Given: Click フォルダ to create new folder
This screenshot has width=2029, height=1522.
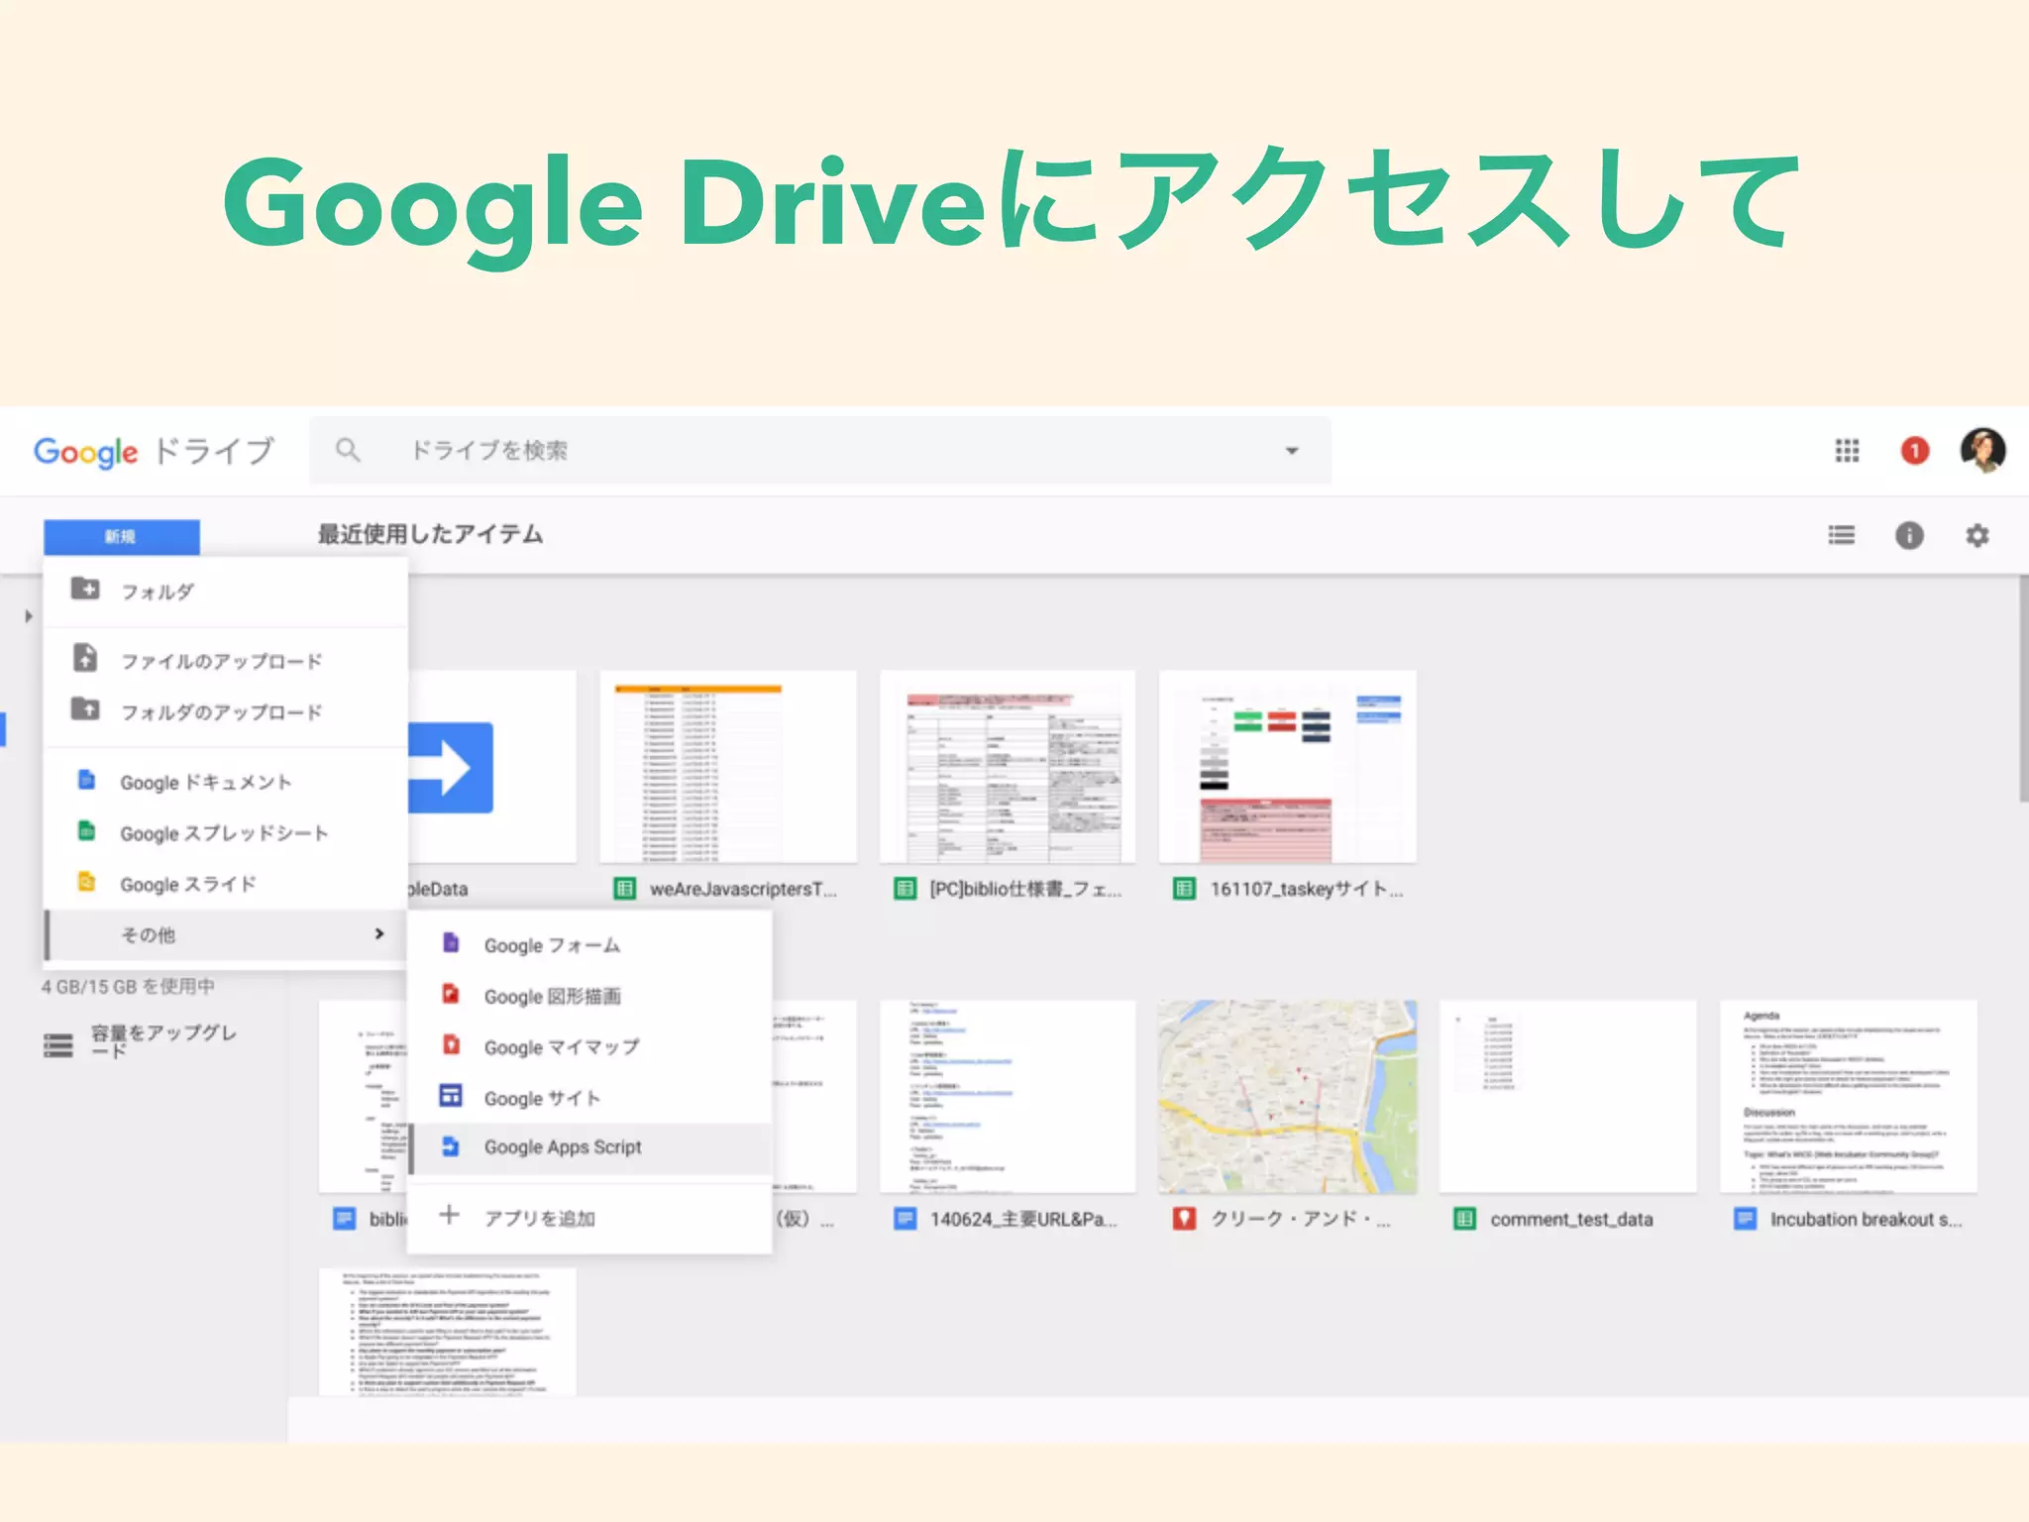Looking at the screenshot, I should [x=157, y=592].
